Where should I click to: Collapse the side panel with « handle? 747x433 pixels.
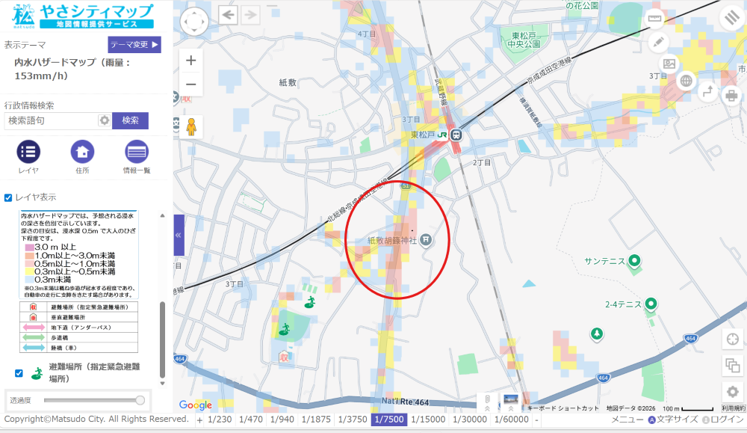(x=179, y=235)
